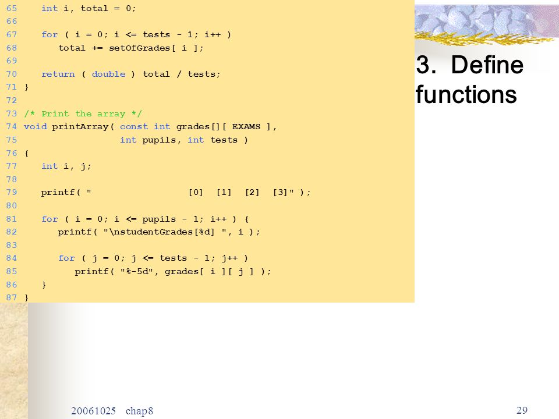Click line 67 for loop over tests

[x=136, y=35]
